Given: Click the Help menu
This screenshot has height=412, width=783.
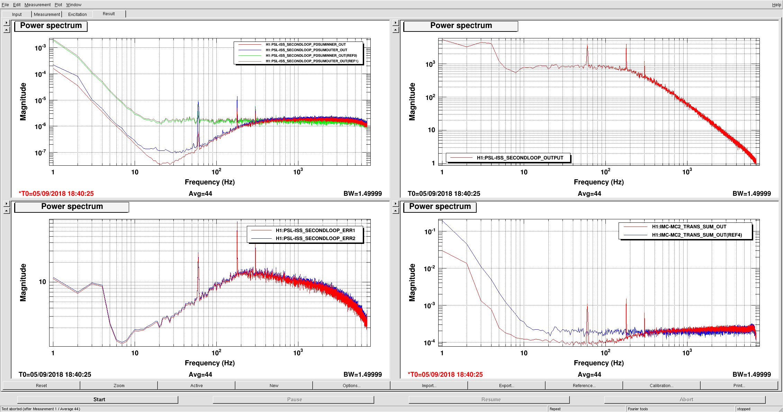Looking at the screenshot, I should (776, 4).
